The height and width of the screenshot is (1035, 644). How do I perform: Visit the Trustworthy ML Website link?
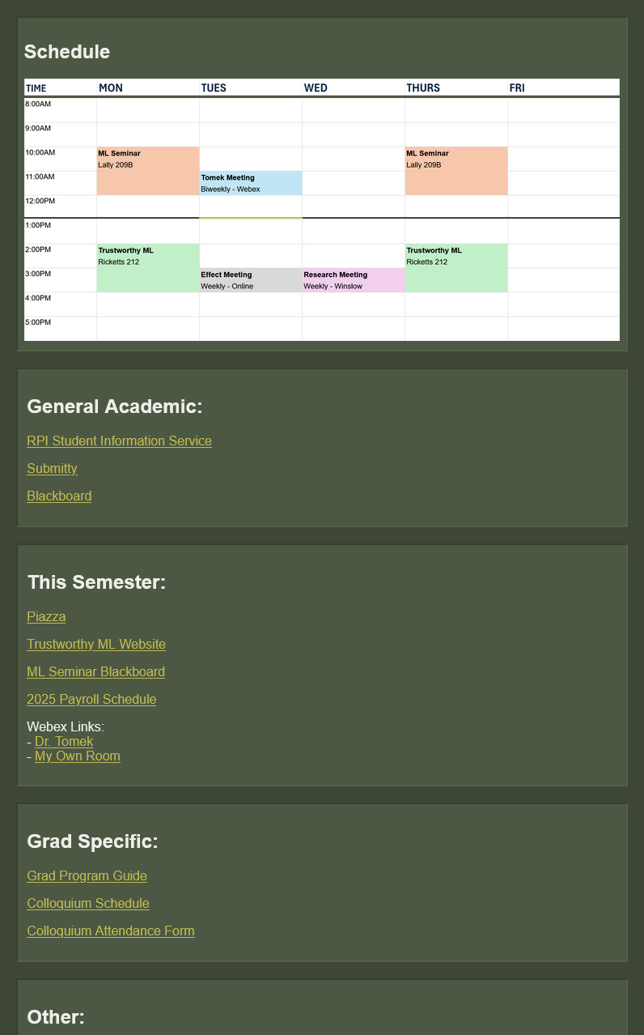click(96, 645)
